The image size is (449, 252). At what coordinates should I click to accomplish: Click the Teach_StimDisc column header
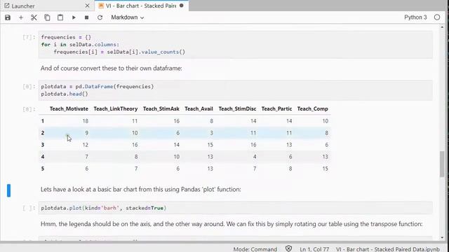(237, 109)
